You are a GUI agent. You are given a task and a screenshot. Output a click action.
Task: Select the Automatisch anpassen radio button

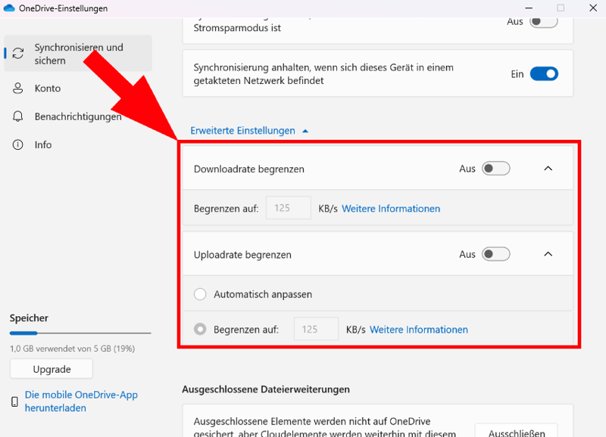coord(200,294)
